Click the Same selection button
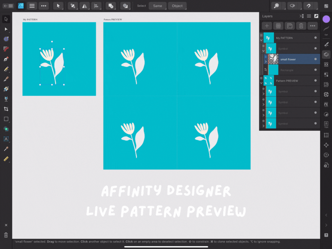This screenshot has width=332, height=249. (157, 6)
